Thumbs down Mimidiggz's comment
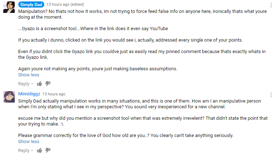This screenshot has width=276, height=156. pyautogui.click(x=48, y=150)
